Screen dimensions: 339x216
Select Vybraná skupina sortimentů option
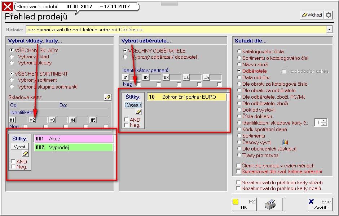12,87
